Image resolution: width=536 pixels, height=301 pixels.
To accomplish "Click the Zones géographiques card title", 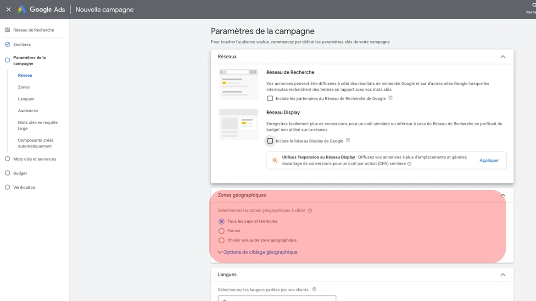I will (242, 195).
